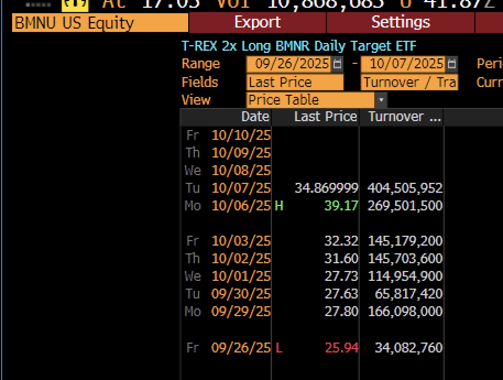This screenshot has width=503, height=380.
Task: Click the BMNU US Equity ticker field
Action: (x=100, y=23)
